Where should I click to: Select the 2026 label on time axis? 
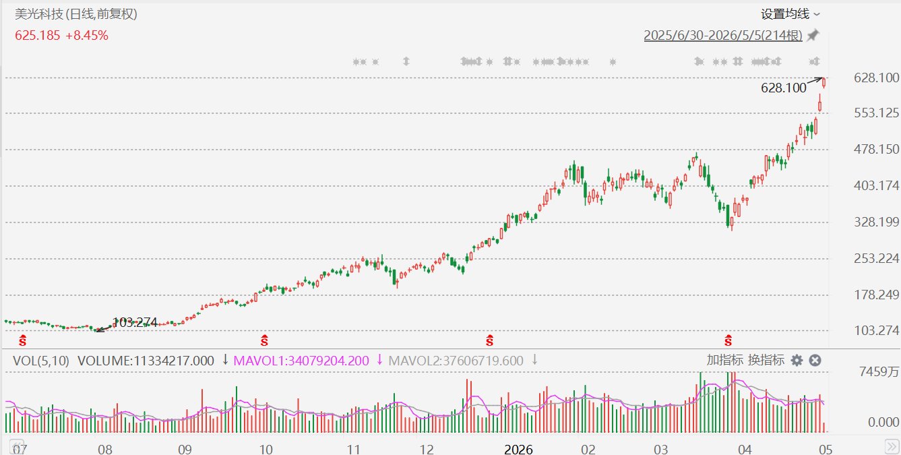coord(519,450)
